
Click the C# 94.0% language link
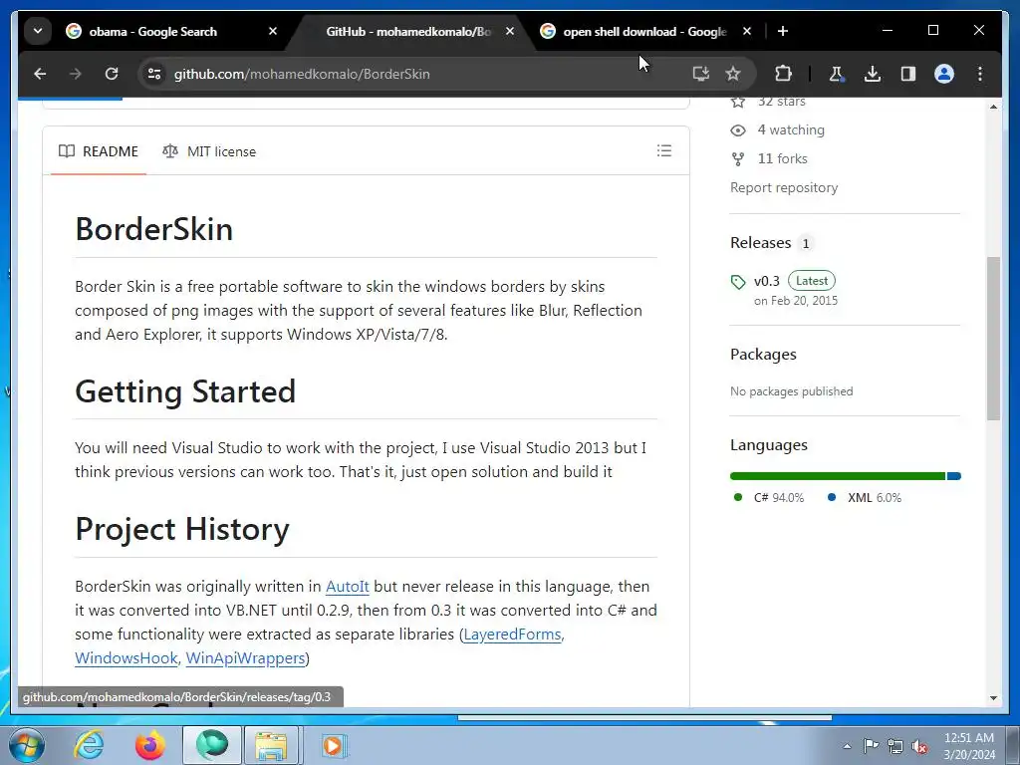769,498
